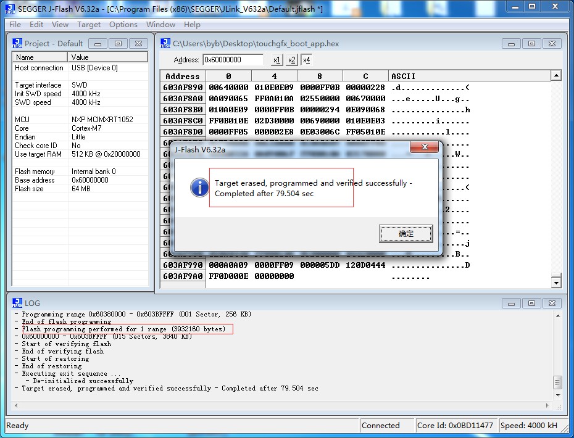Click hex value 00640000 in first row
Viewport: 574px width, 438px height.
tap(228, 88)
